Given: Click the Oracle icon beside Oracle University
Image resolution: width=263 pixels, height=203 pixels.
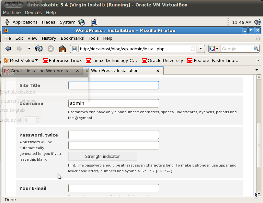Looking at the screenshot, I should pos(144,61).
